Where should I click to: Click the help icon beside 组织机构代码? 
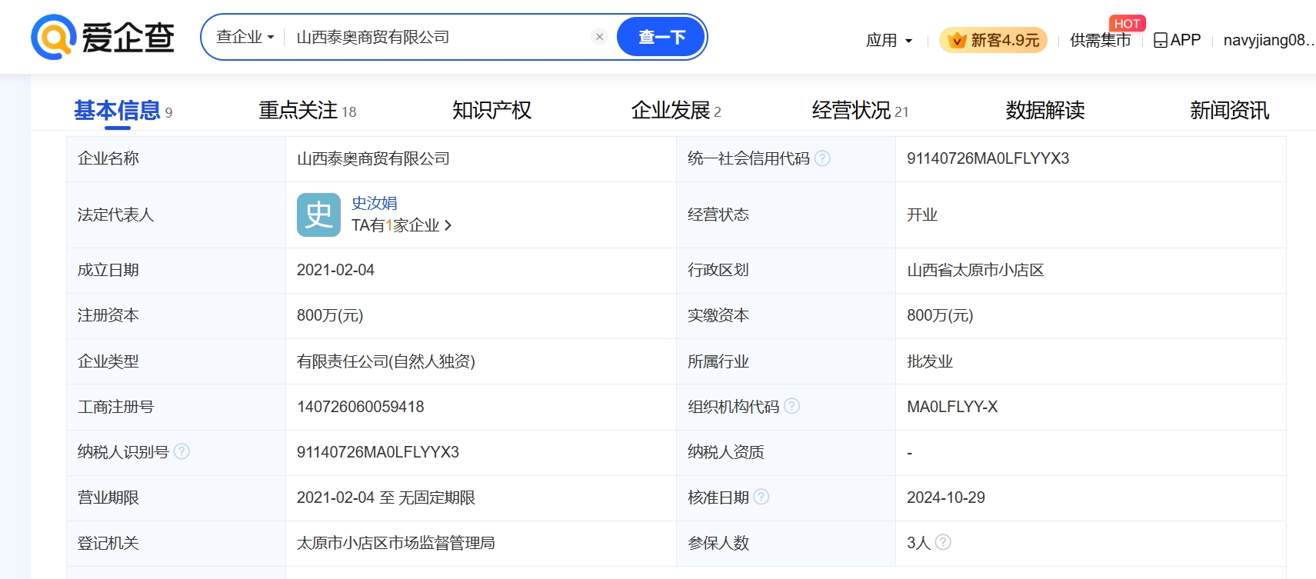click(791, 406)
